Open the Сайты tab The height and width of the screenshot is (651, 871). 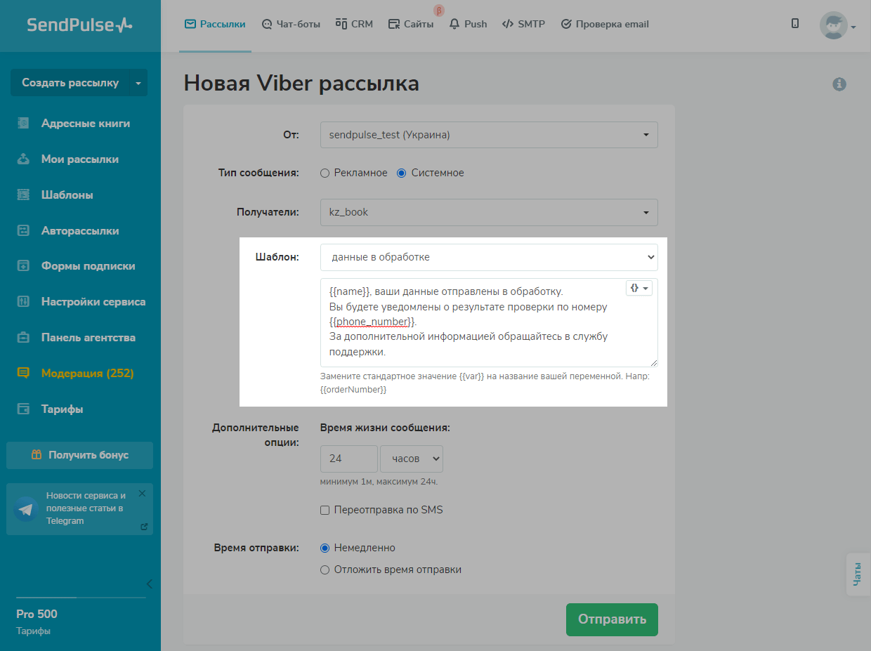411,24
